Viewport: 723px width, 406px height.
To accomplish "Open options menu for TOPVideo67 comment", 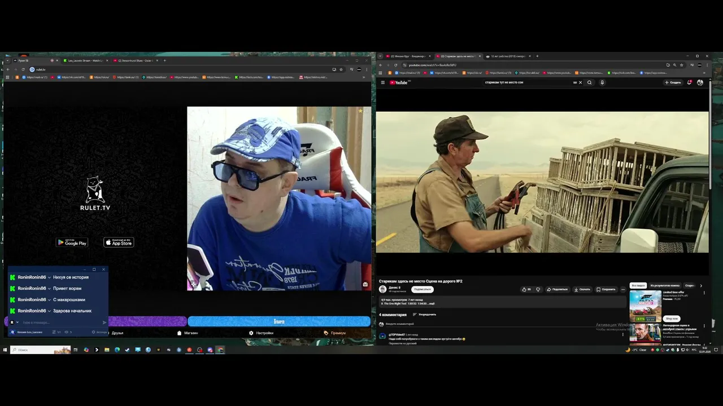I will (623, 334).
